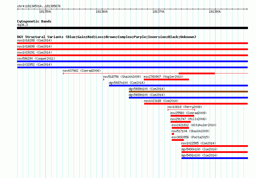Select label esv2421812 (Altshuler2010)
256x178 pixels.
pos(194,125)
